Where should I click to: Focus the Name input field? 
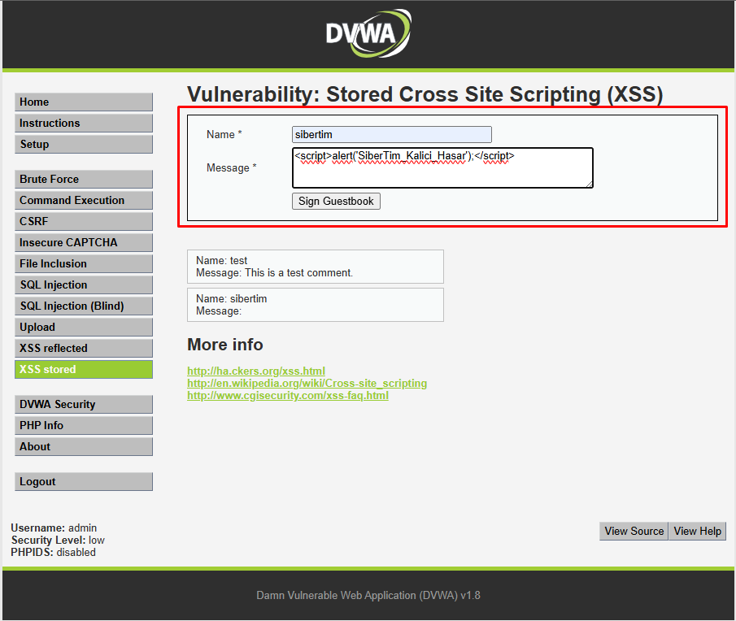392,135
